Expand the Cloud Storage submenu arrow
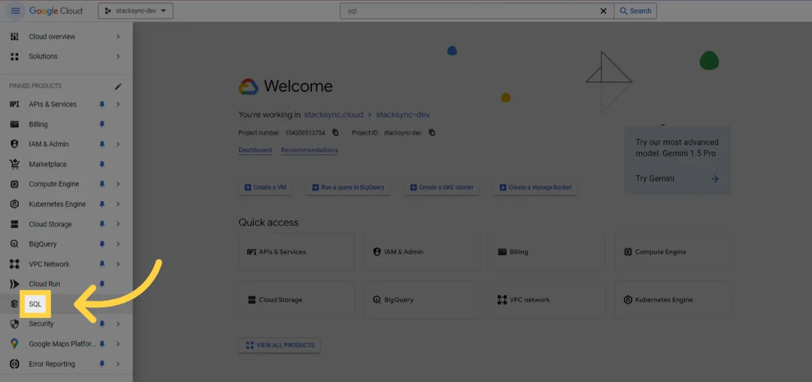 [118, 224]
